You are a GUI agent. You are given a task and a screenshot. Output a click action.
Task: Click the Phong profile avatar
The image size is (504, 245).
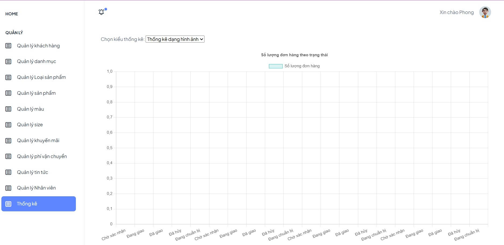pyautogui.click(x=485, y=12)
